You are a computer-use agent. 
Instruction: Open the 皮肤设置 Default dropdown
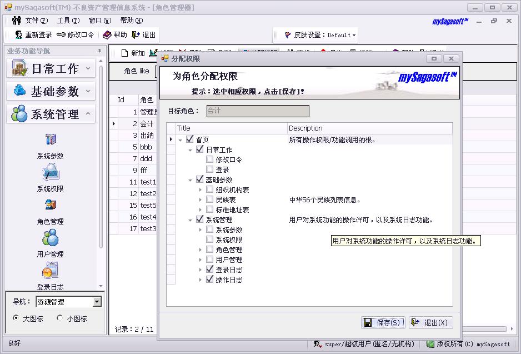(x=354, y=35)
